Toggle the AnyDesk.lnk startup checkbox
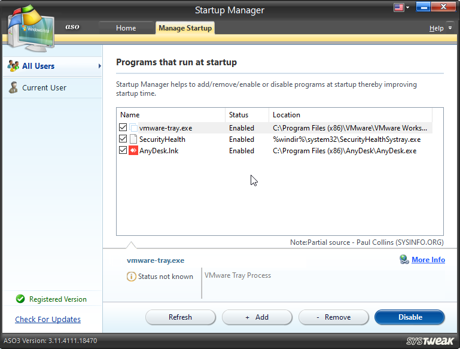Screen dimensions: 460x349 pyautogui.click(x=123, y=151)
